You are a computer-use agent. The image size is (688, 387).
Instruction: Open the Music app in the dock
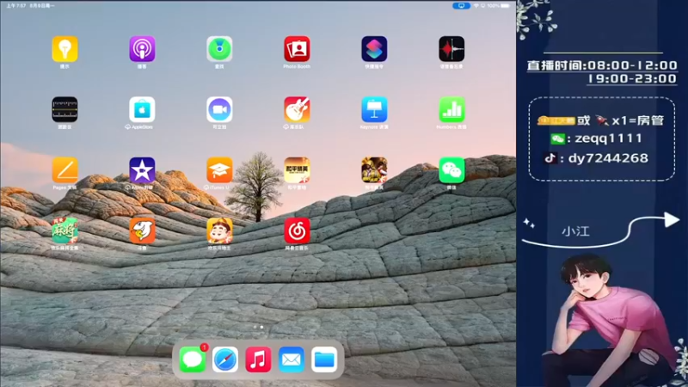[x=258, y=359]
